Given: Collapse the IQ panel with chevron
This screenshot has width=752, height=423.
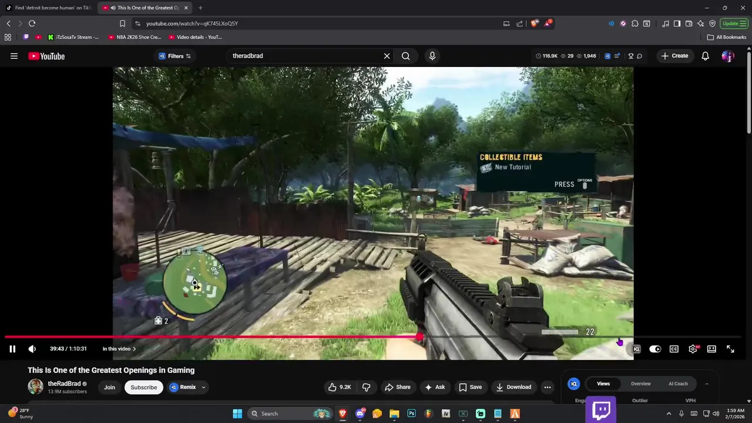Looking at the screenshot, I should (x=707, y=384).
